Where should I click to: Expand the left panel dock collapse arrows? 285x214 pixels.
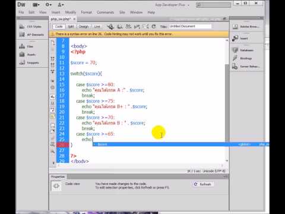click(x=18, y=18)
